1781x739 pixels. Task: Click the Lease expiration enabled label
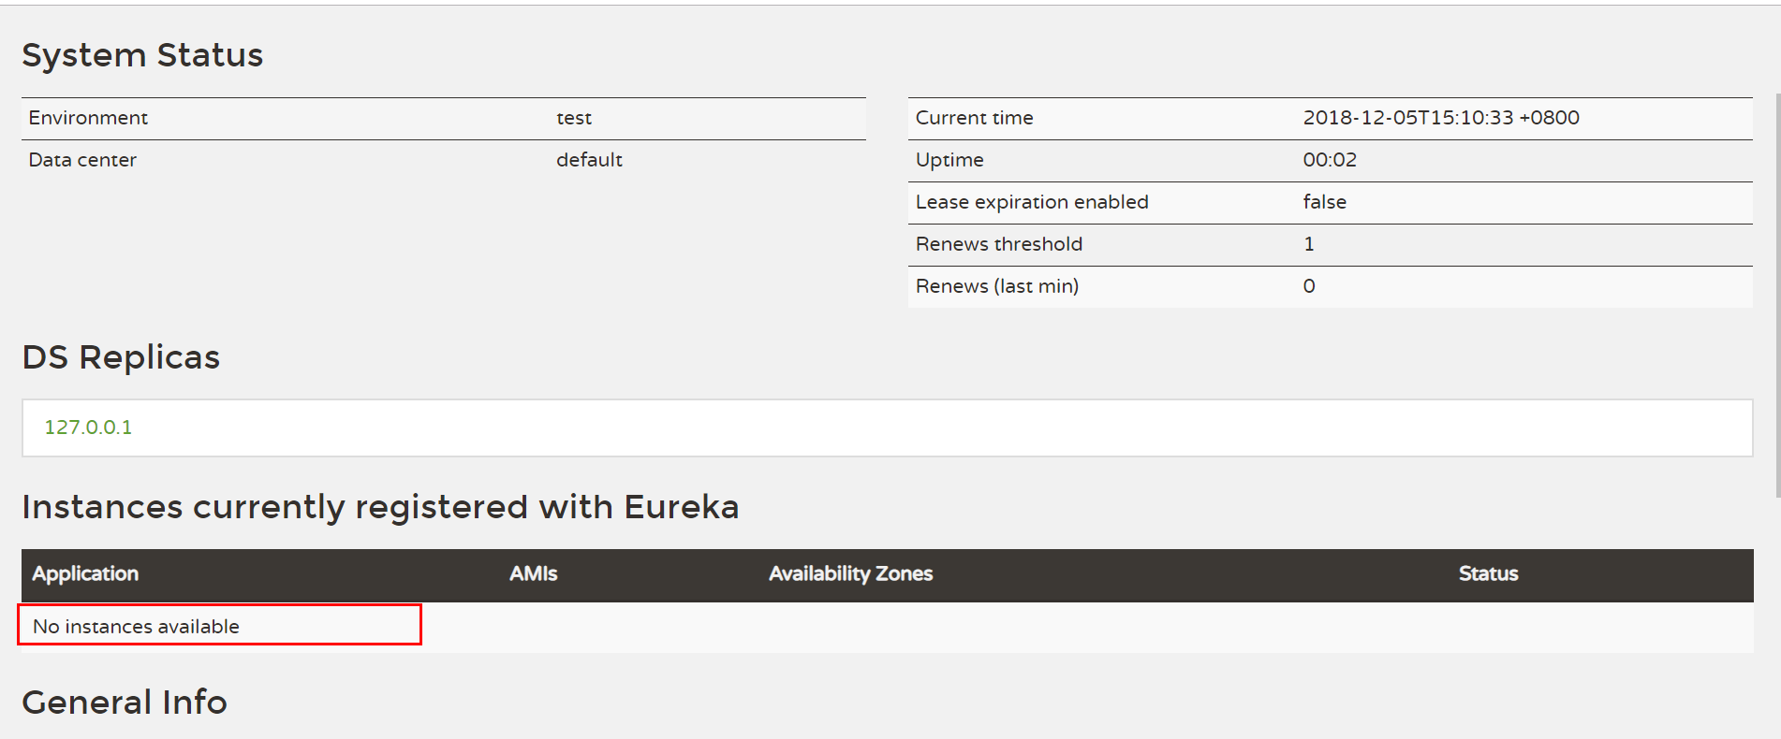coord(1031,202)
